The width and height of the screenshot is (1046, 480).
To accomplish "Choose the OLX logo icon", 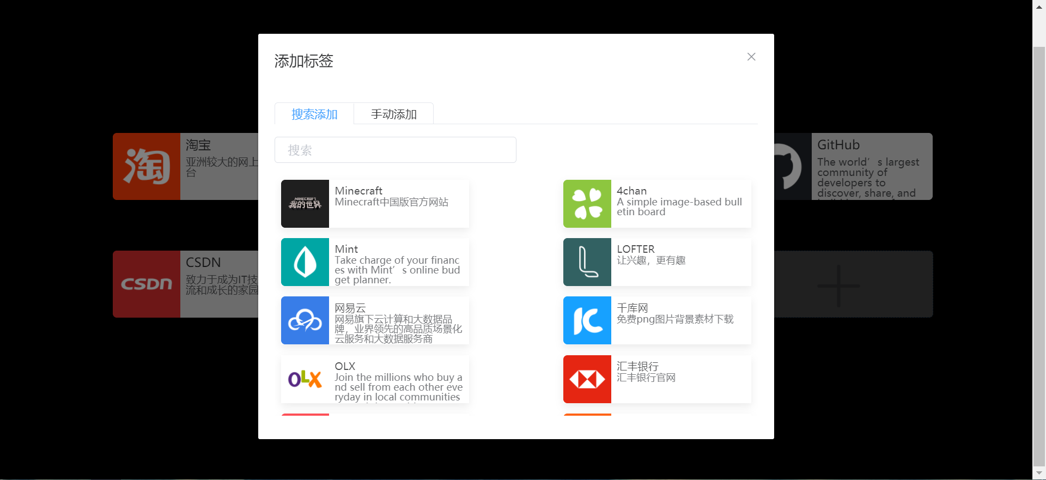I will [305, 379].
